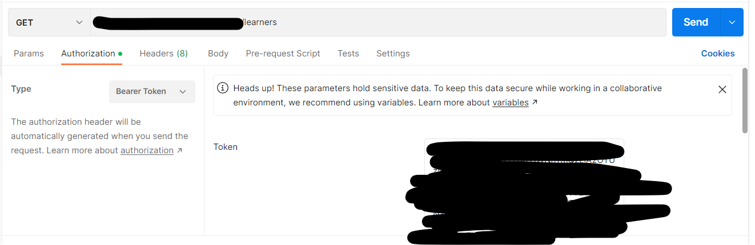Select the Authorization tab
The width and height of the screenshot is (755, 245).
(88, 54)
